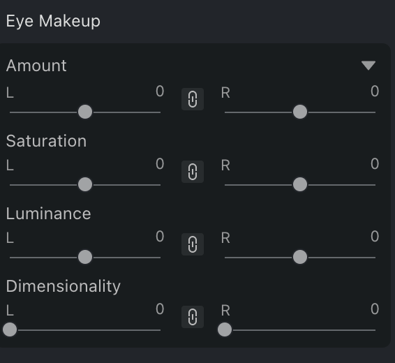The image size is (395, 363).
Task: Click the Eye Makeup section header
Action: [53, 21]
